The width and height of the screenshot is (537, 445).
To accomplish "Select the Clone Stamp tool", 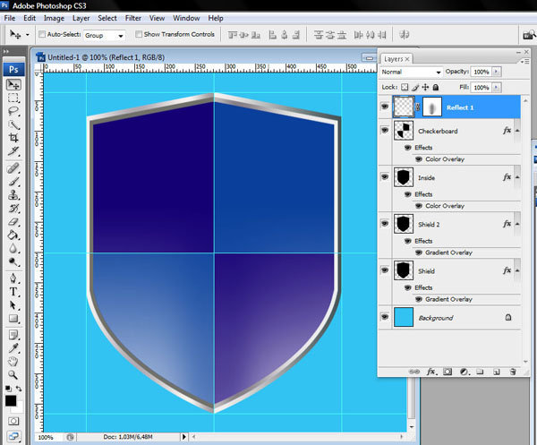I will click(13, 195).
